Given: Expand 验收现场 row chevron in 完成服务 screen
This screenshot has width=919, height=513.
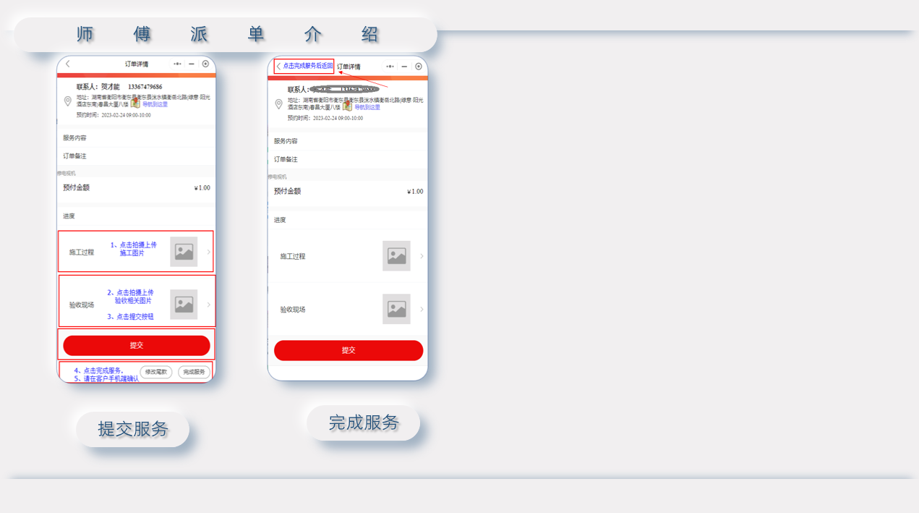Looking at the screenshot, I should tap(422, 309).
